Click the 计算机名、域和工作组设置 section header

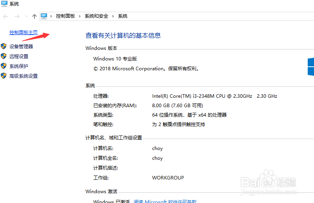tap(114, 137)
